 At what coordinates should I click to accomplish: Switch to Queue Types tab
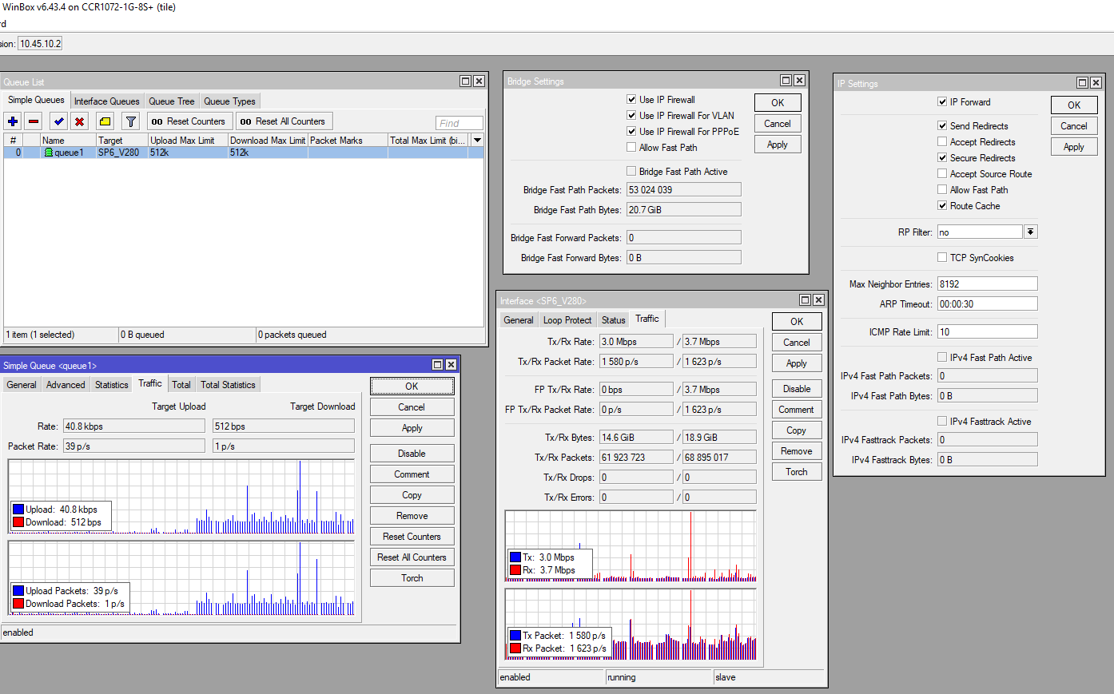pyautogui.click(x=229, y=101)
